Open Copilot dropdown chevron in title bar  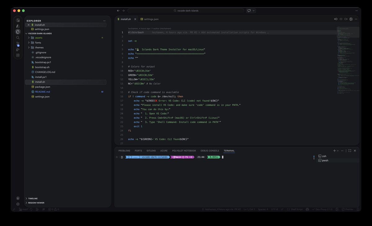(x=254, y=11)
